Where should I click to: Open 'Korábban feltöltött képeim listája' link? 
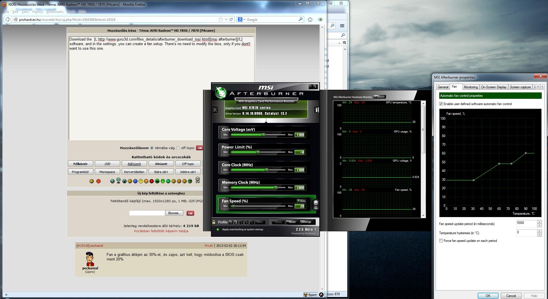[x=161, y=231]
